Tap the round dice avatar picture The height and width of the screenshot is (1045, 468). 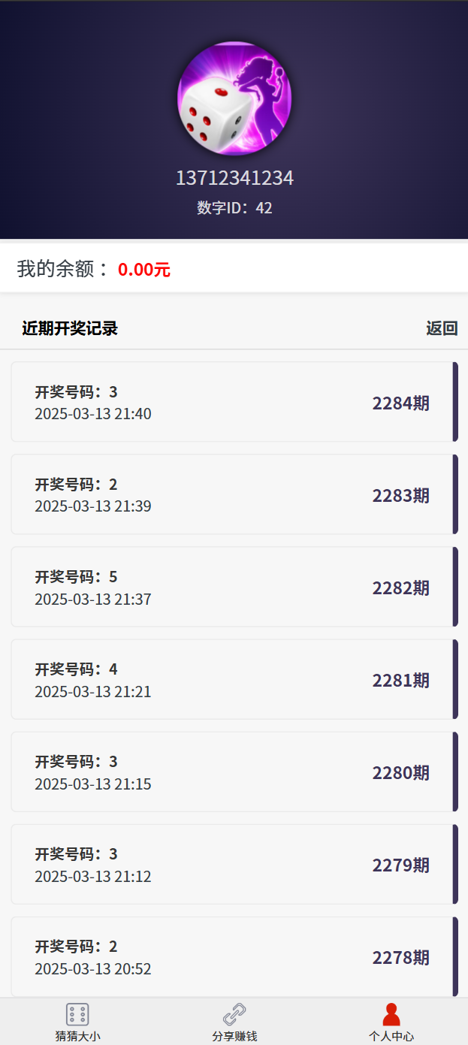234,98
